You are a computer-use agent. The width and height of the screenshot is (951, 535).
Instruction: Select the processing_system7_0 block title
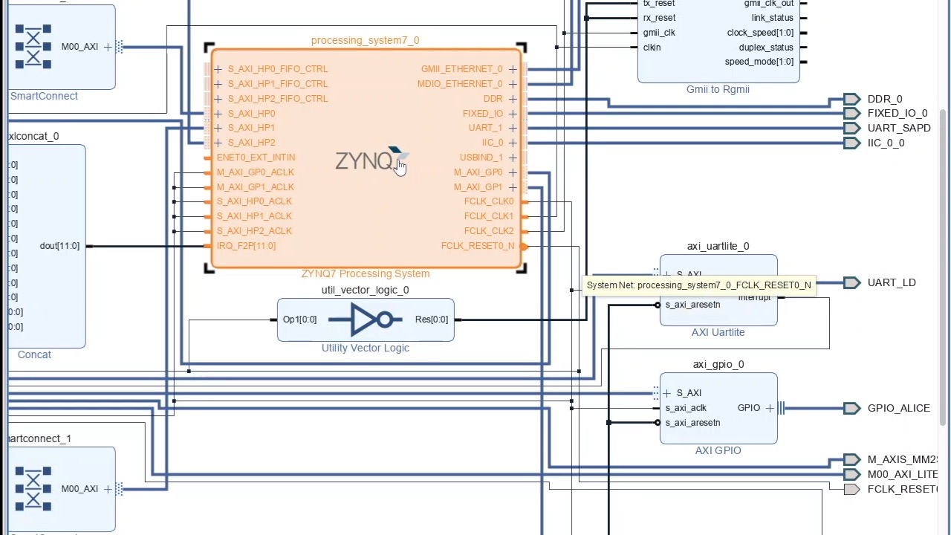(x=365, y=40)
